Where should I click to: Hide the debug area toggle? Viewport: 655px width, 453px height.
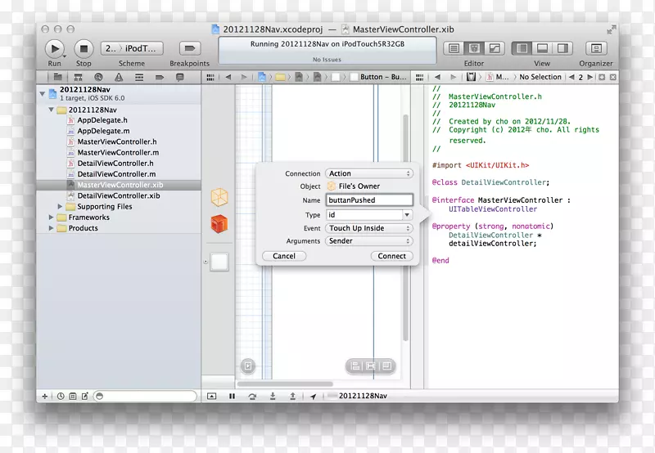tap(212, 397)
